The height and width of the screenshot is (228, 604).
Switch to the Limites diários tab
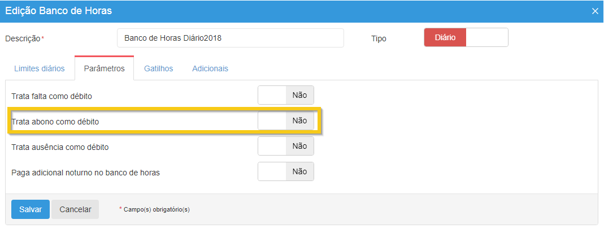pyautogui.click(x=39, y=68)
